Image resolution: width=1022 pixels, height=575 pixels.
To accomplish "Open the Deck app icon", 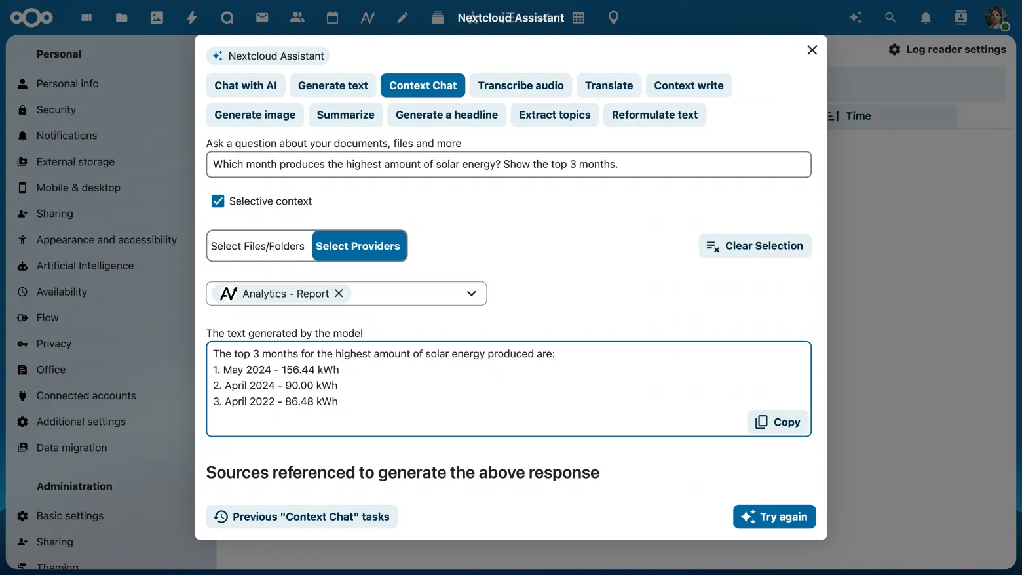I will (438, 18).
